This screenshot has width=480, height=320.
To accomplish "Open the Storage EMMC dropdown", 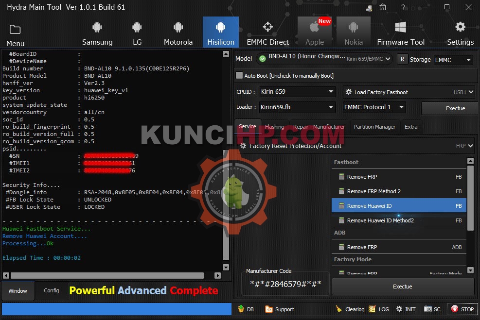I will [x=453, y=60].
